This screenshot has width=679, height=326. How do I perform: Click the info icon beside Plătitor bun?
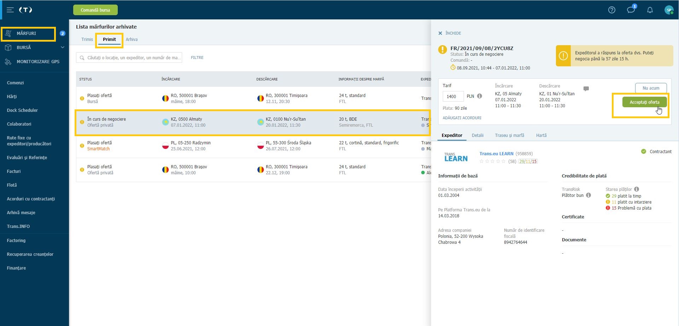(588, 195)
